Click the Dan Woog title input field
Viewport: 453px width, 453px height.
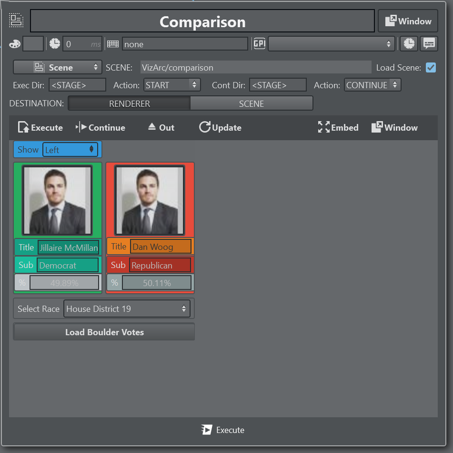[x=161, y=247]
